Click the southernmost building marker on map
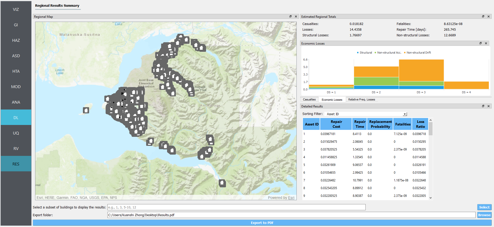Screen dimensions: 494x227 click(222, 183)
